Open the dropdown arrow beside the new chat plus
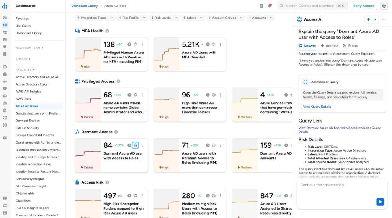This screenshot has height=218, width=392. [x=375, y=19]
